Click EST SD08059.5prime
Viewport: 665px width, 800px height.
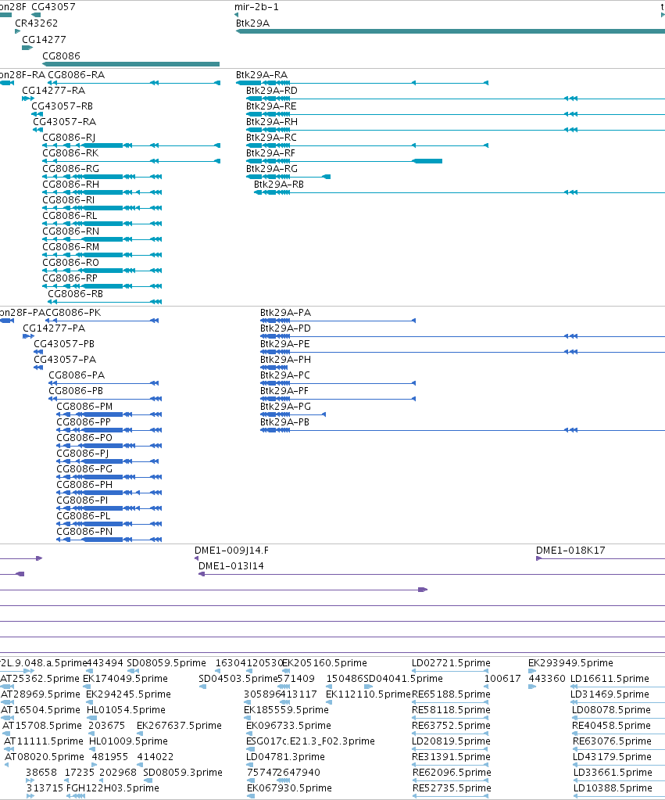coord(166,663)
